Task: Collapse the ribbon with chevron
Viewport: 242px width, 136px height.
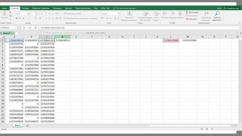Action: tap(240, 23)
